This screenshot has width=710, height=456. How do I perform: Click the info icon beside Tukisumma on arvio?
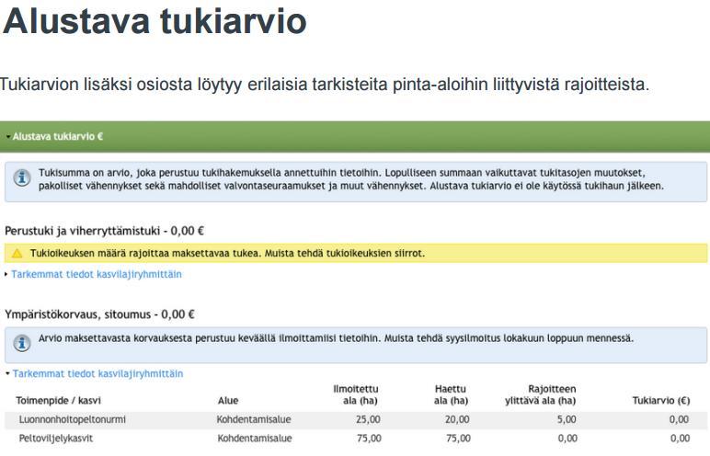22,177
